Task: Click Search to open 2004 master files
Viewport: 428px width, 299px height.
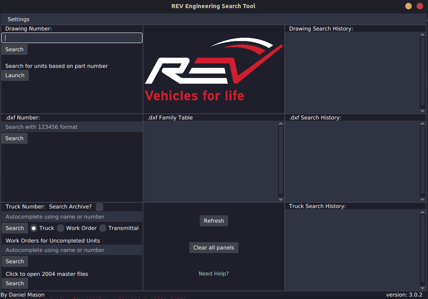Action: pos(15,284)
